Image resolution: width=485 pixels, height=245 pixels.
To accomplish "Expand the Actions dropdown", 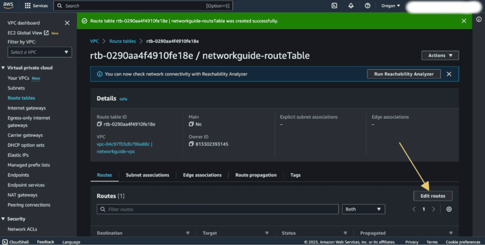I will click(x=440, y=55).
